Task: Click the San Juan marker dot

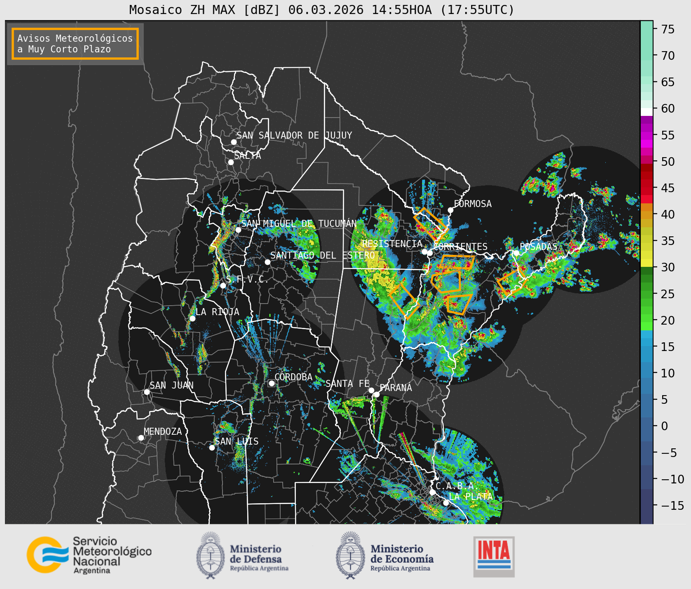Action: tap(147, 392)
